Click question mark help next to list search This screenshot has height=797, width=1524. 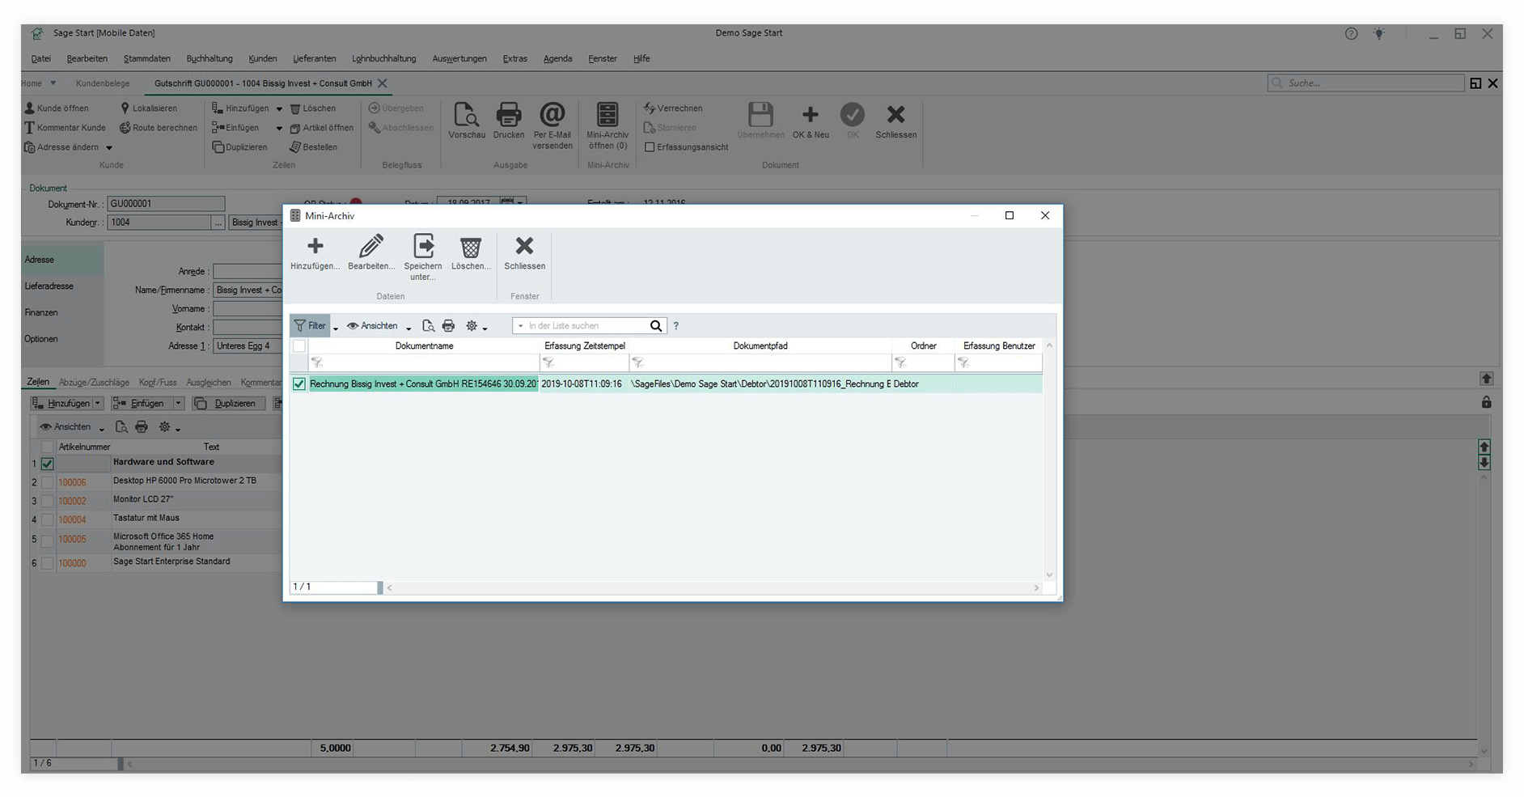676,326
